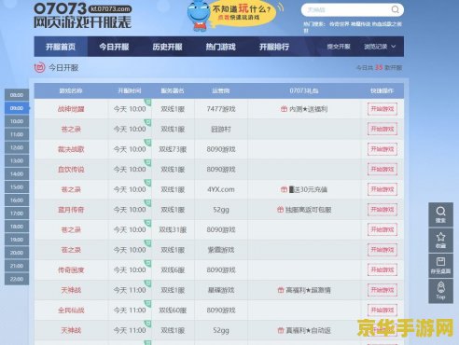459x345 pixels.
Task: Jump to the 14:00 time slot
Action: [x=17, y=173]
